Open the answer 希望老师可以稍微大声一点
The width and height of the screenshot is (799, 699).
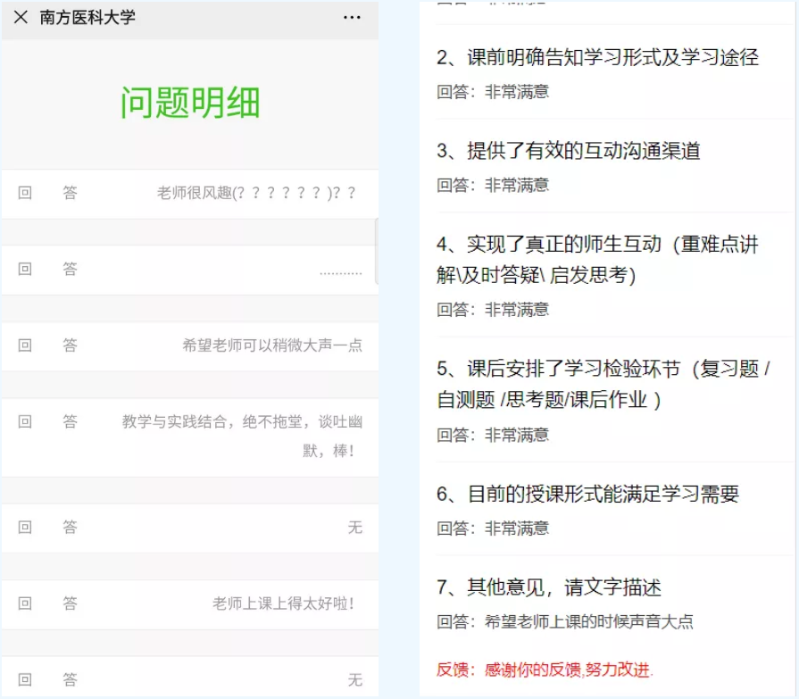[272, 345]
